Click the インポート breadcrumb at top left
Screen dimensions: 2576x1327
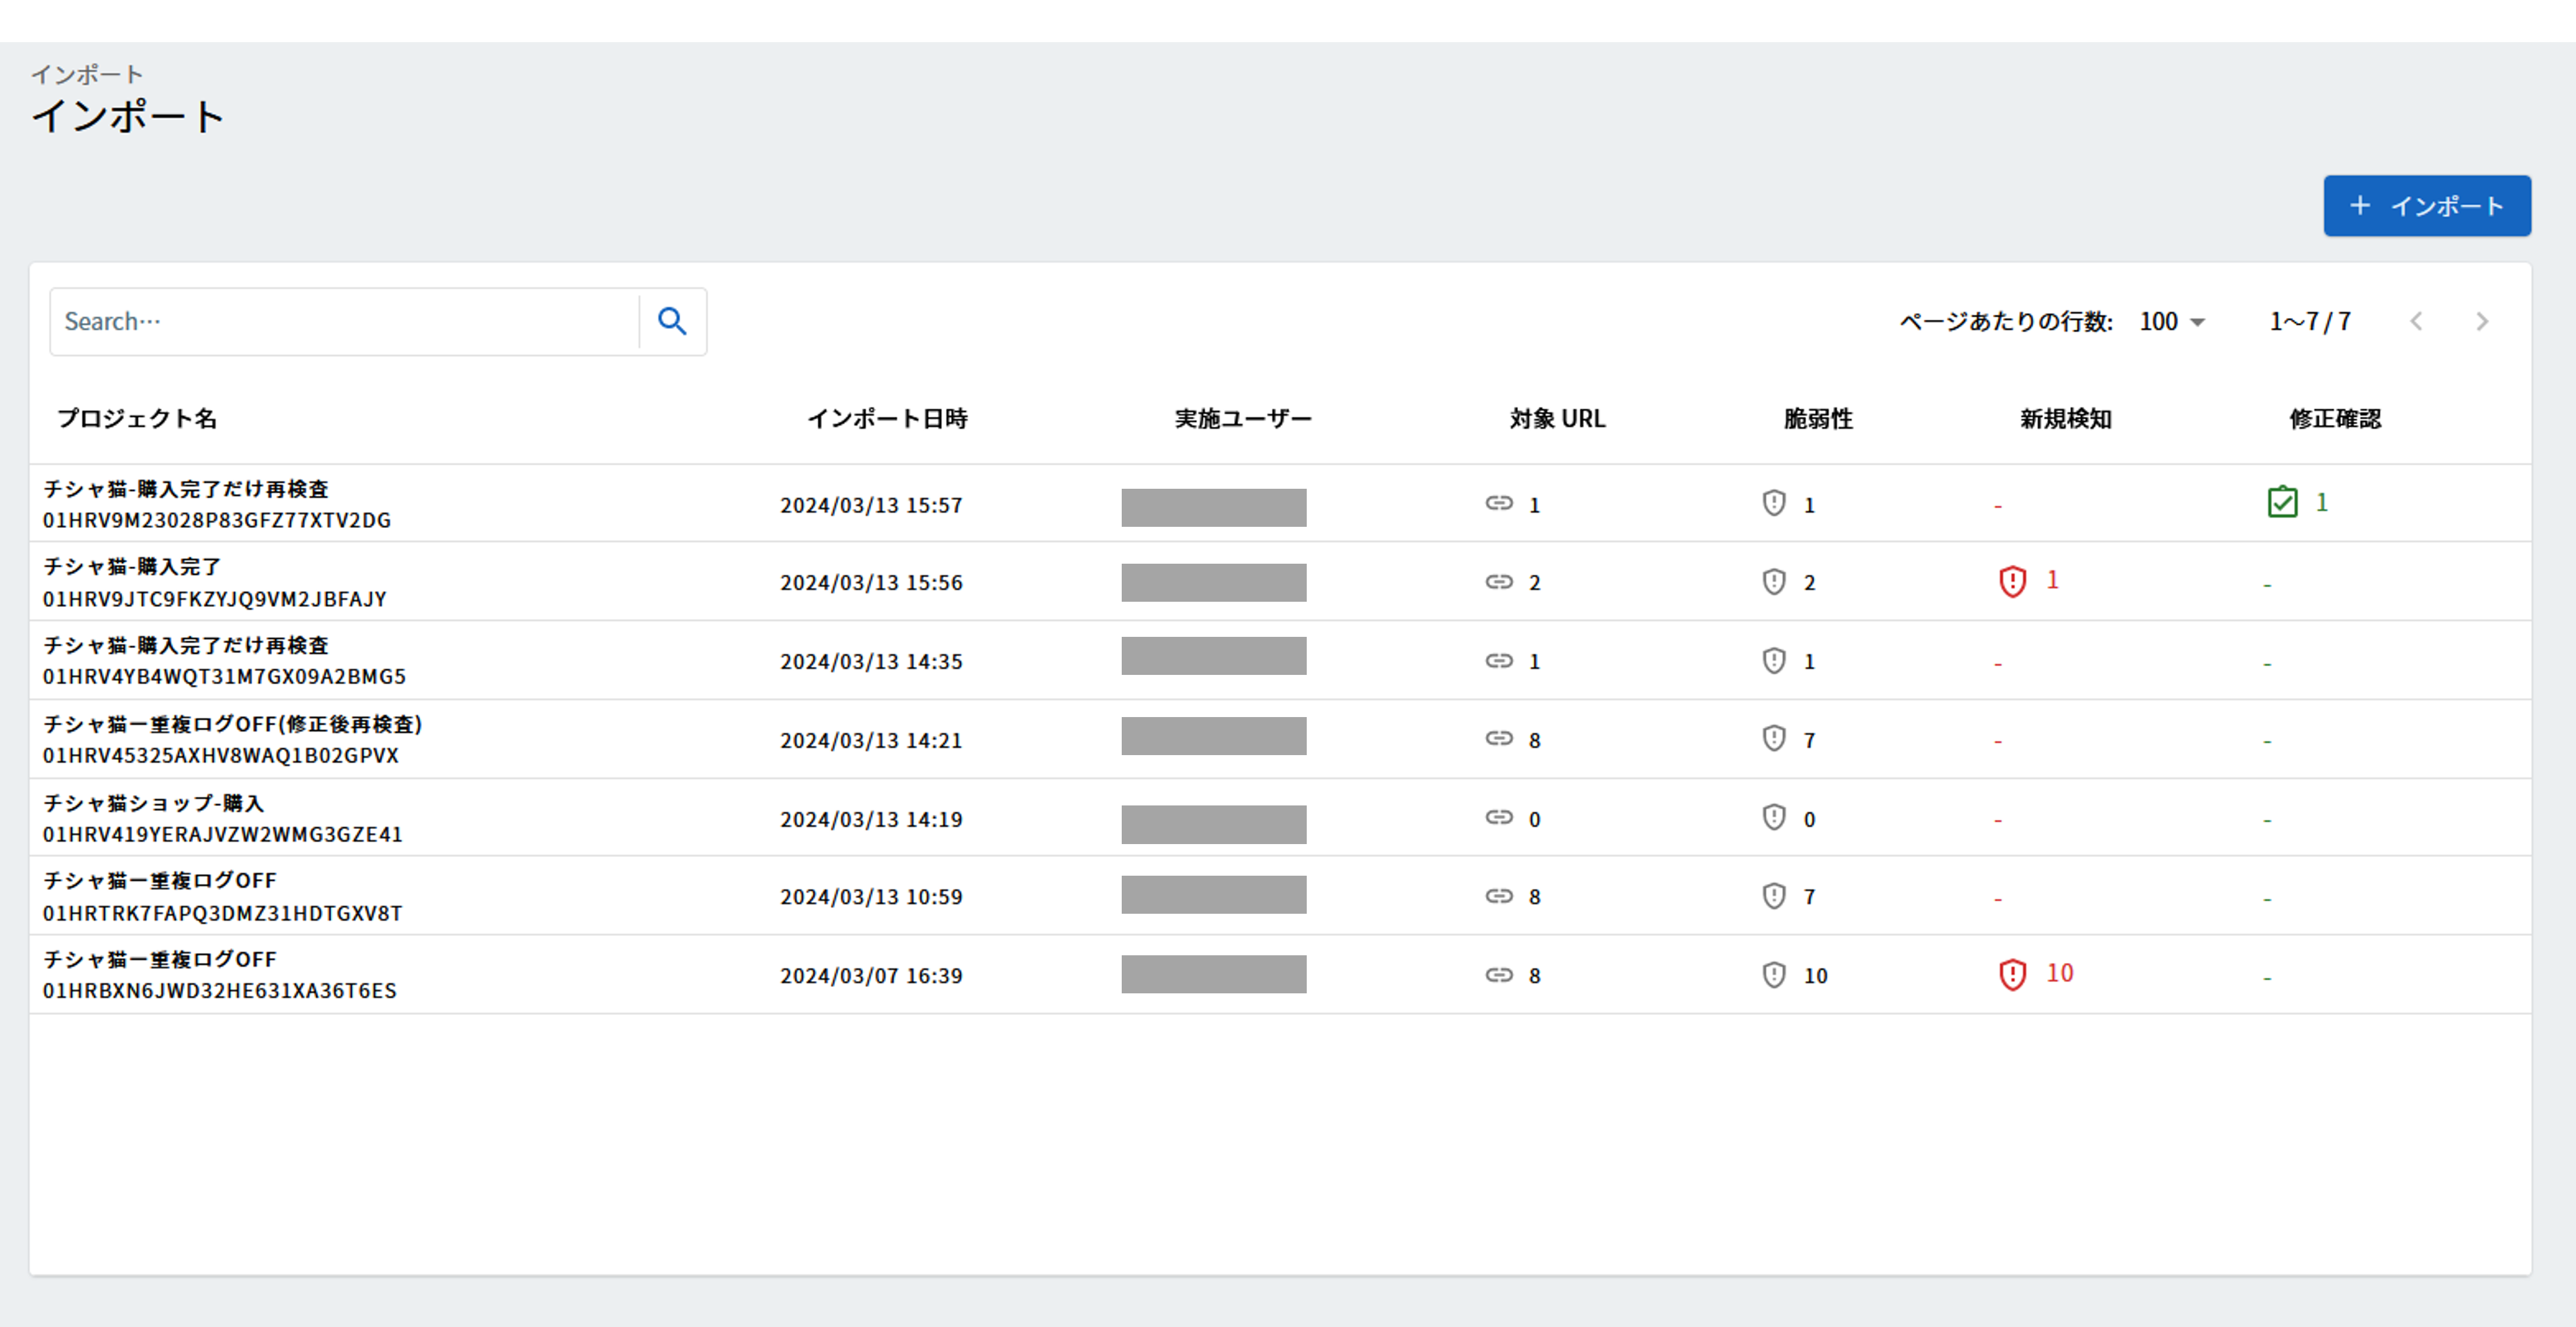[x=88, y=73]
